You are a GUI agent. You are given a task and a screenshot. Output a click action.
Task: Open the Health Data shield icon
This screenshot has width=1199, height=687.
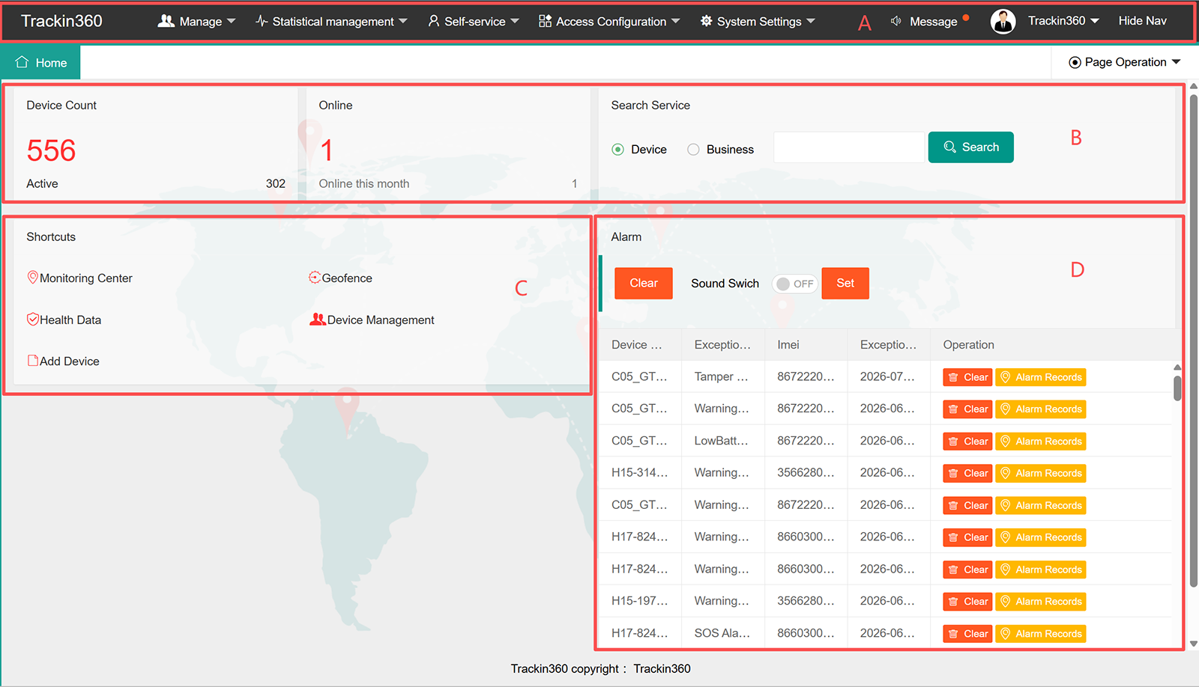click(x=33, y=320)
